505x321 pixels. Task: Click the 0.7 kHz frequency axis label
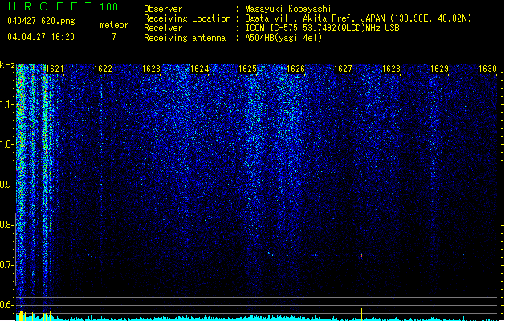point(7,265)
